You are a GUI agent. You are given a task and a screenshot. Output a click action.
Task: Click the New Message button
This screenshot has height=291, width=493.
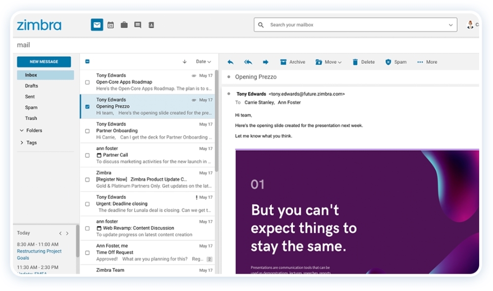44,62
